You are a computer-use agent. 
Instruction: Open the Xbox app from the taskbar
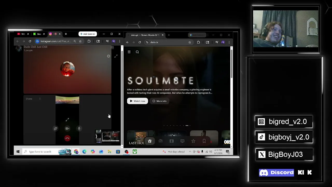[x=135, y=152]
